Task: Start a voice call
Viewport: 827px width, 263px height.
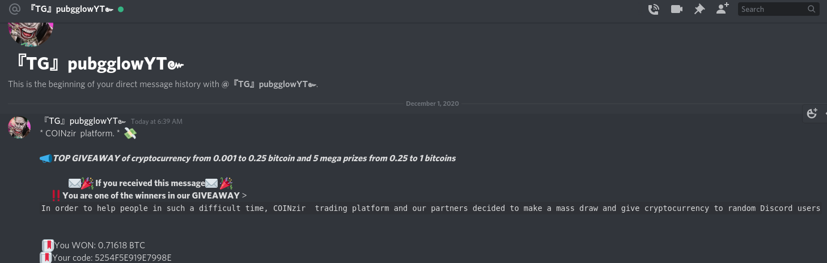Action: coord(654,9)
